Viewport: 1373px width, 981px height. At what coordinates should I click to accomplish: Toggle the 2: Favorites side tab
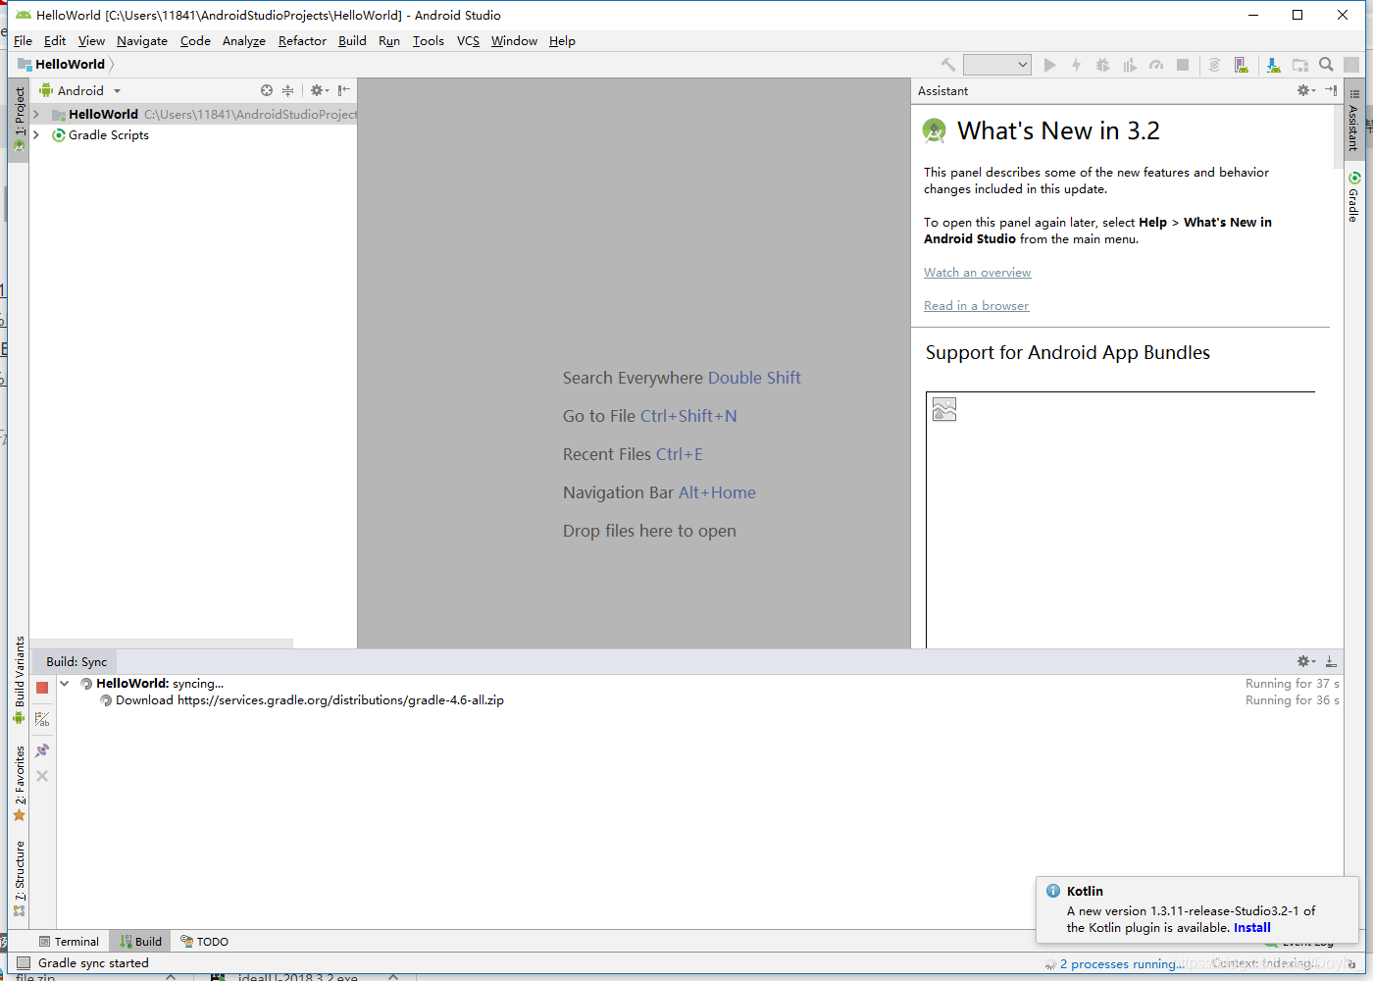[19, 783]
